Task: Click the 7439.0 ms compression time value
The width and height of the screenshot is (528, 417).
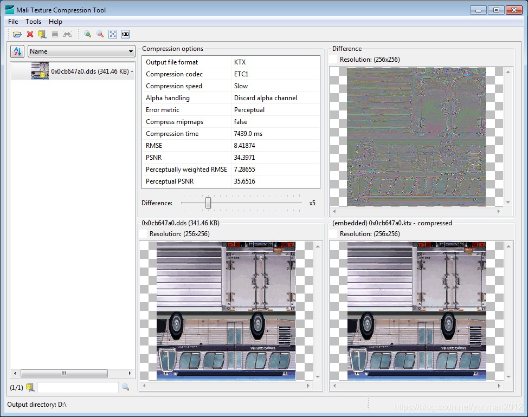Action: [248, 134]
